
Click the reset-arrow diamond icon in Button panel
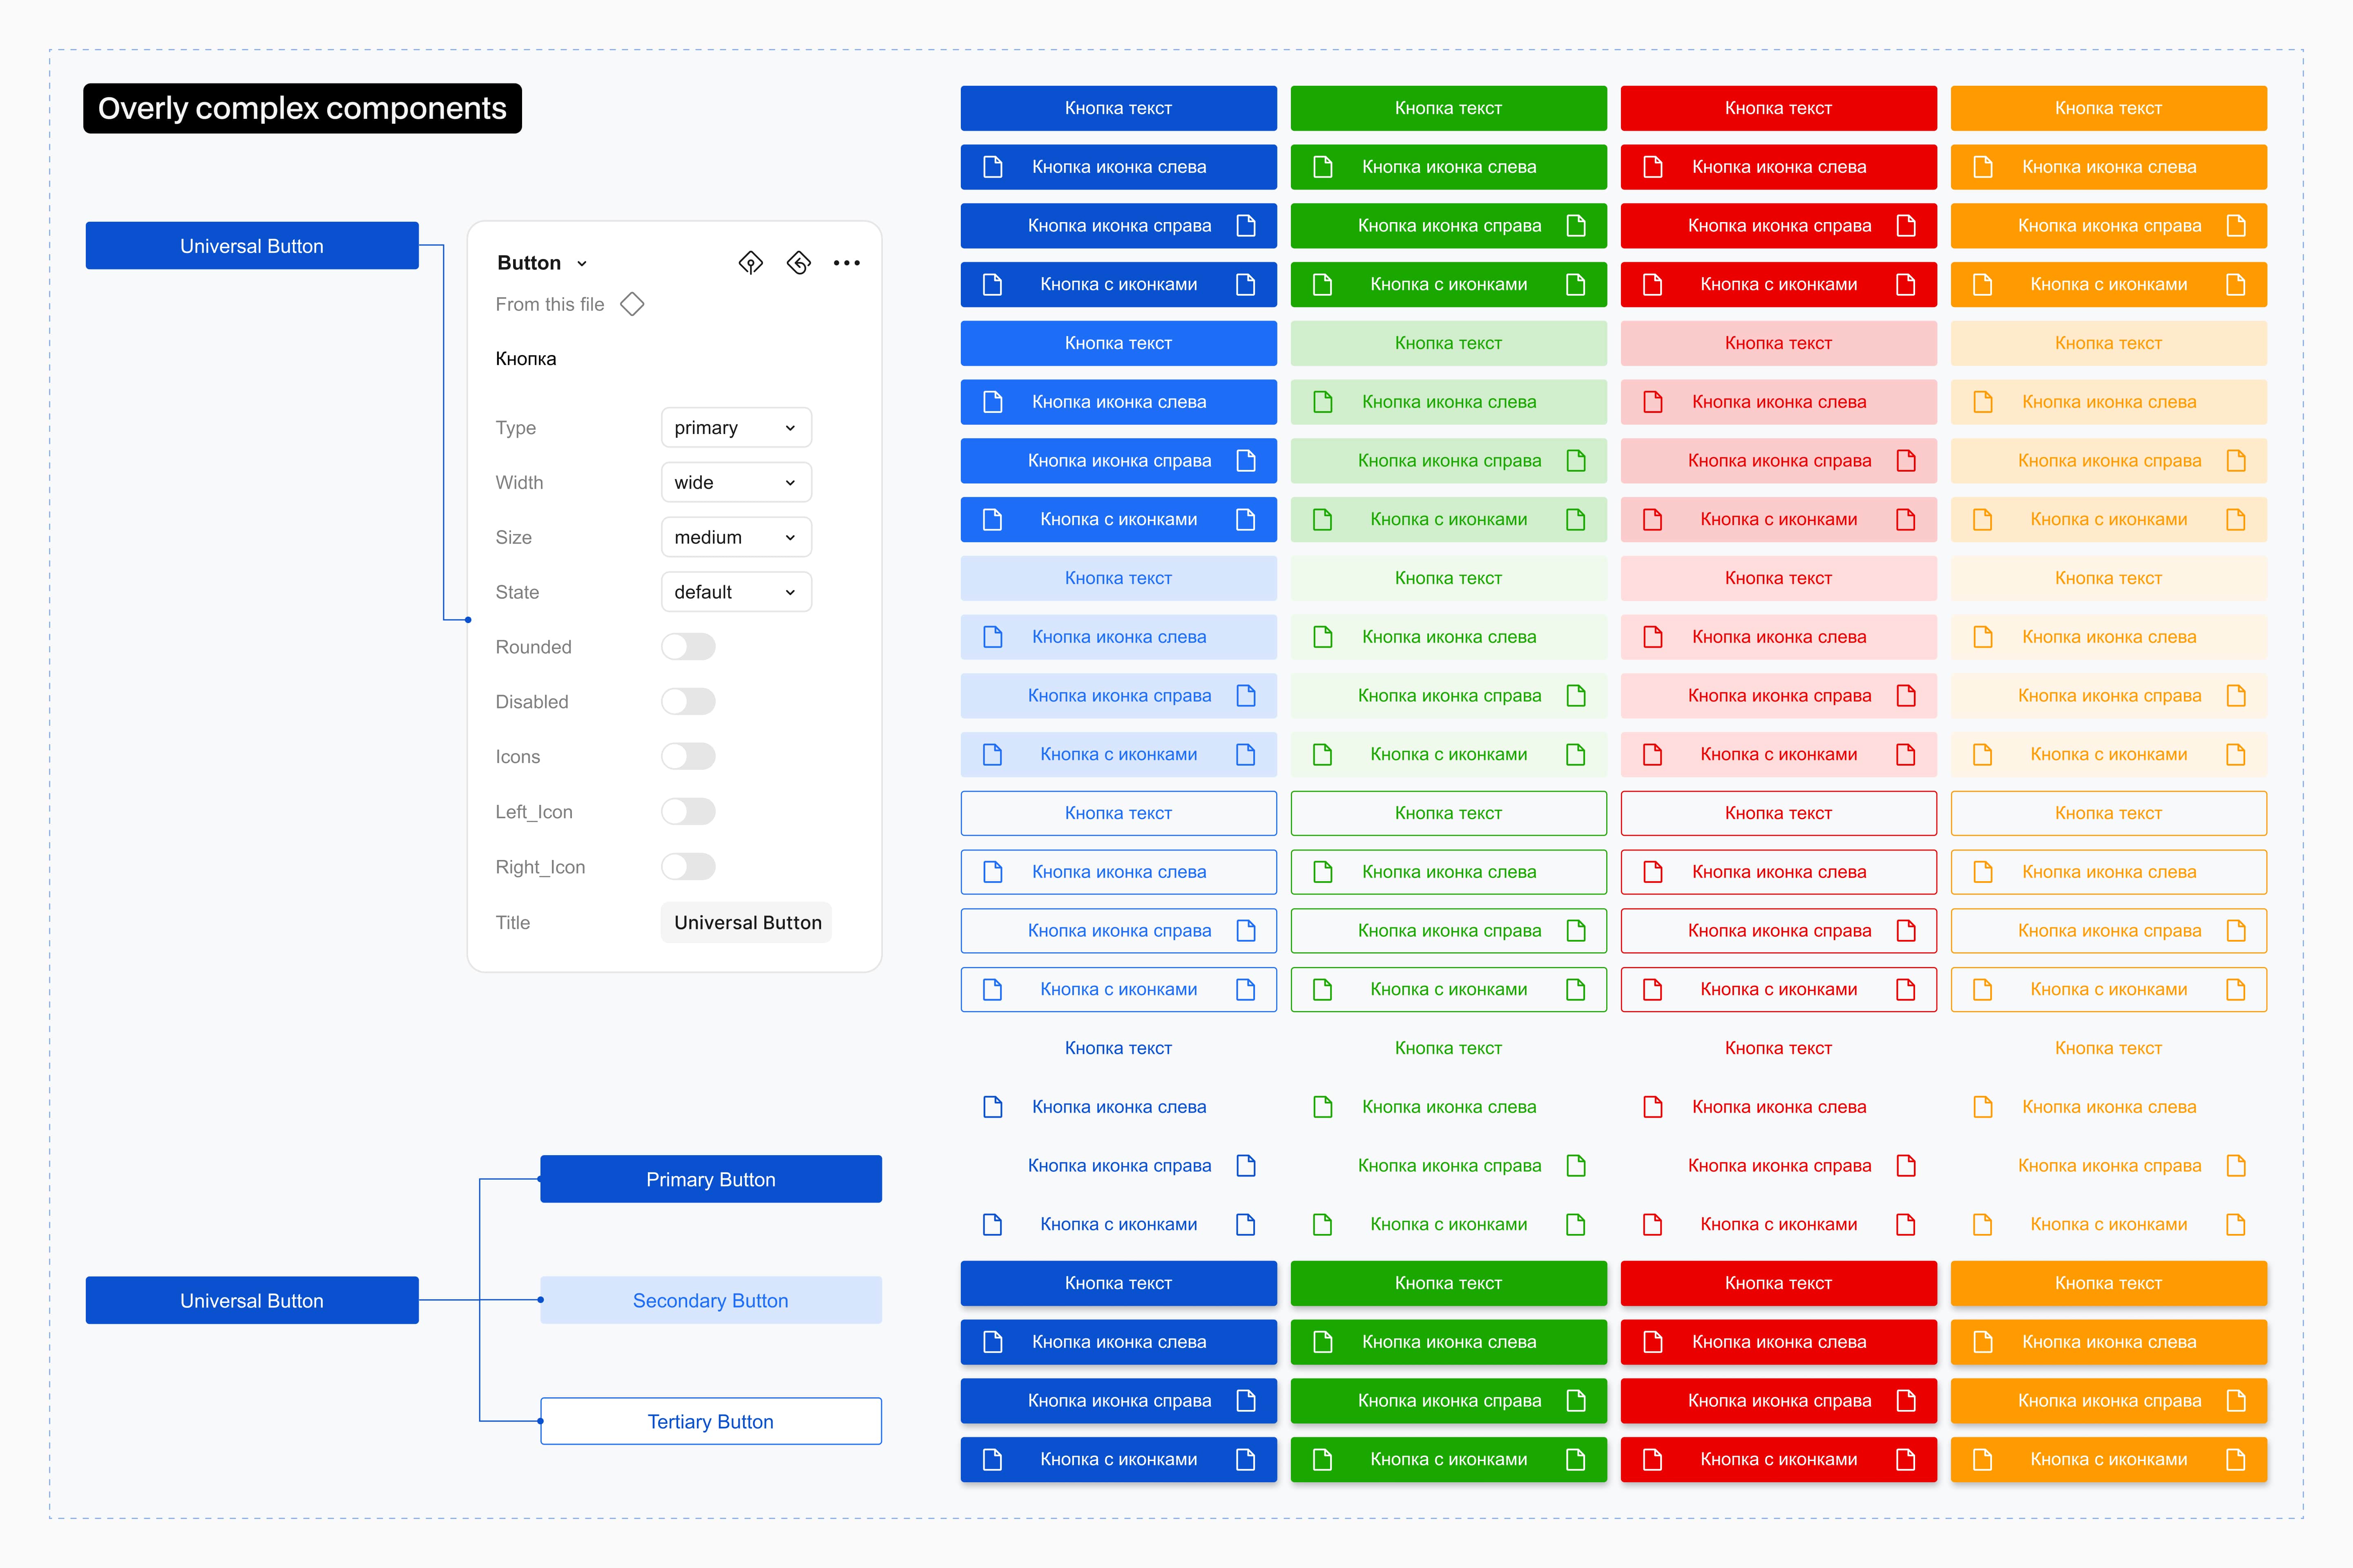click(798, 263)
